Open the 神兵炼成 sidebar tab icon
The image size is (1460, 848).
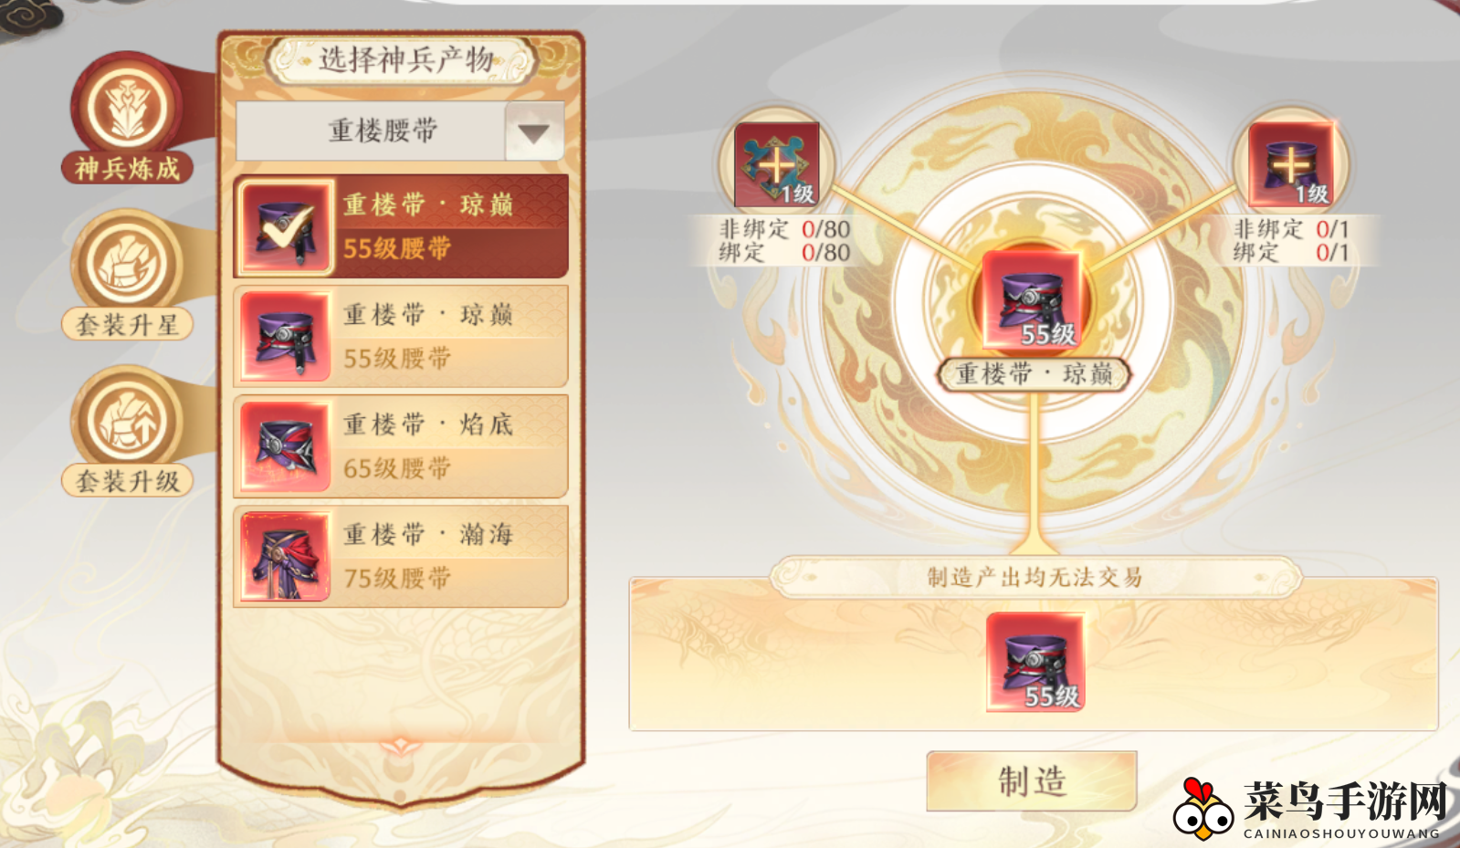[x=128, y=105]
